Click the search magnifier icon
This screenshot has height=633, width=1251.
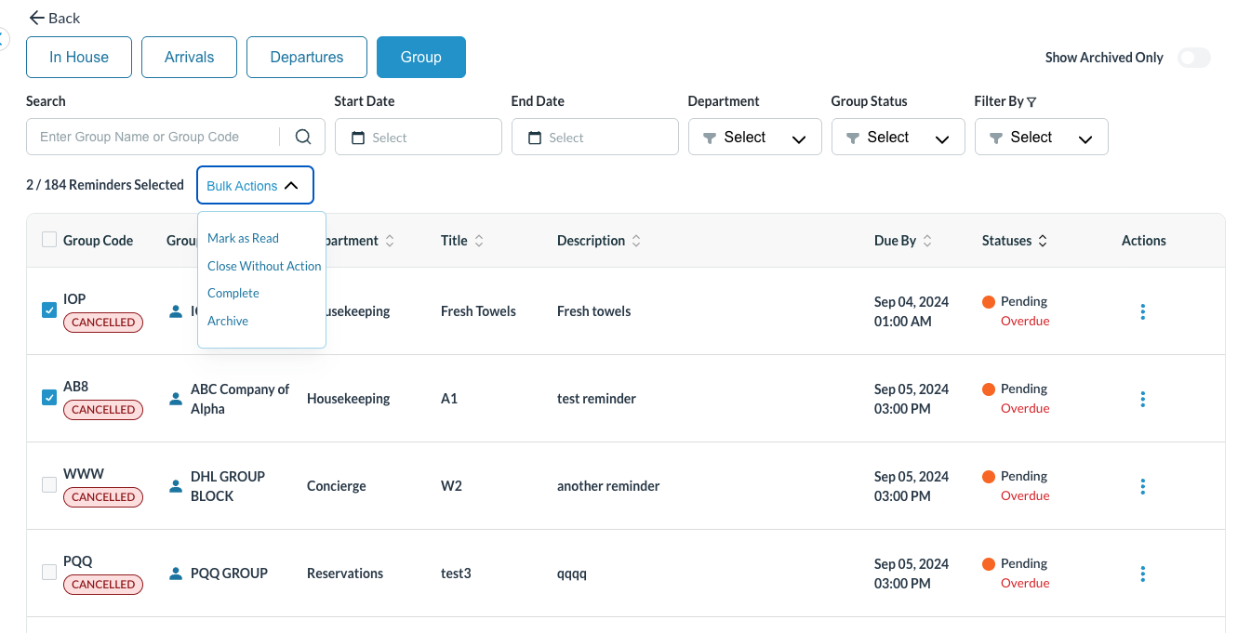[x=303, y=137]
